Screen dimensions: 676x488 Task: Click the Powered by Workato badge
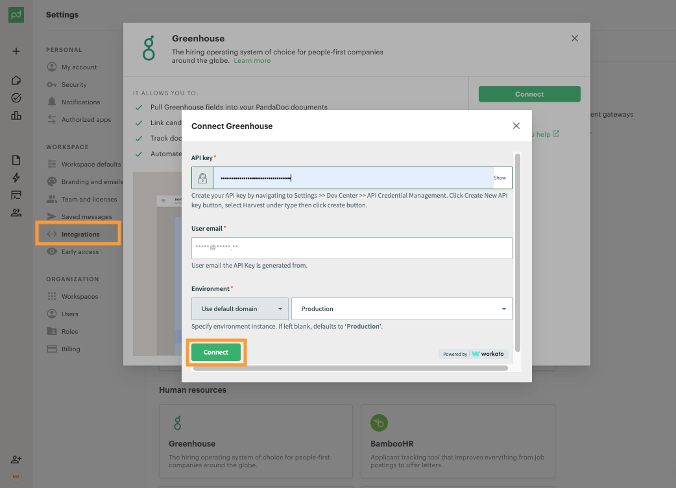click(x=474, y=354)
